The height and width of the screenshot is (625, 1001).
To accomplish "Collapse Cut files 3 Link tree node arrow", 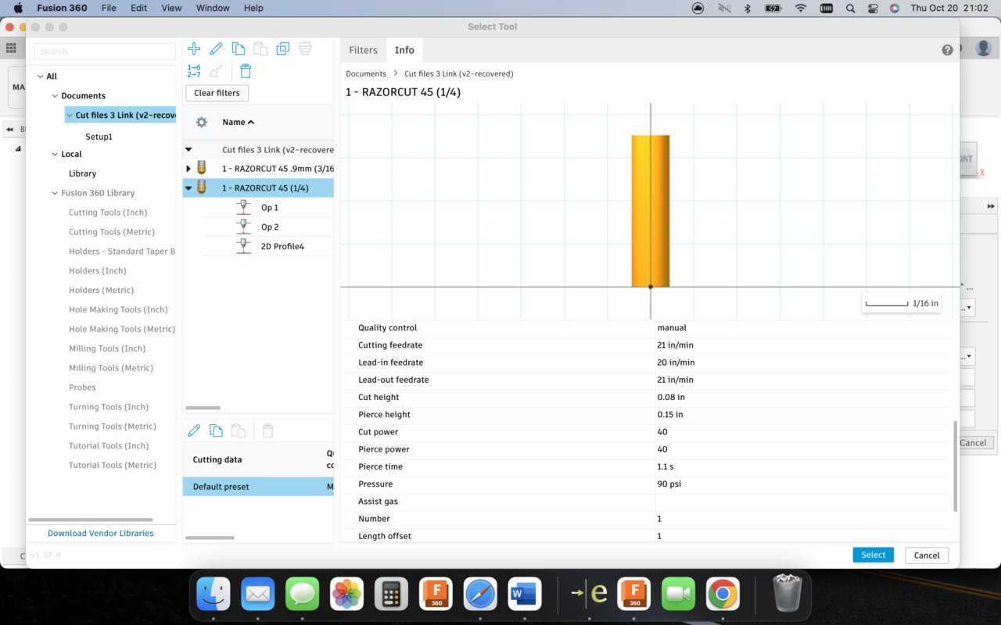I will click(70, 116).
